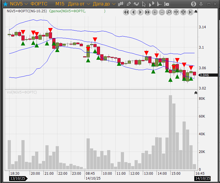Viewport: 220px width, 183px height.
Task: Click the horizontal volume histogram icon
Action: (x=159, y=4)
